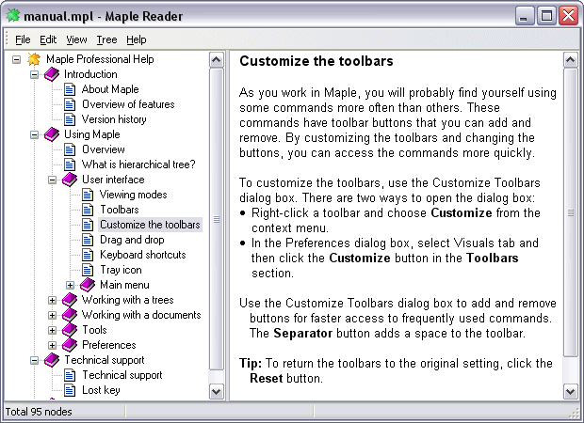Expand the Preferences node

pos(52,345)
